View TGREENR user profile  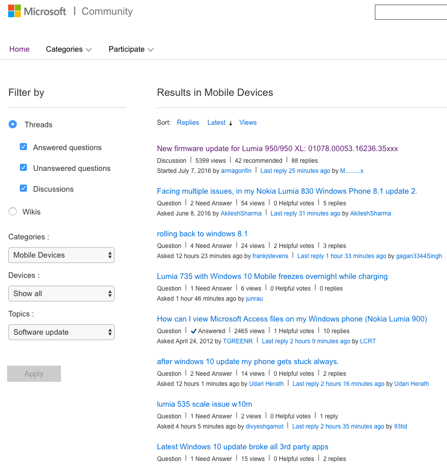(x=238, y=341)
